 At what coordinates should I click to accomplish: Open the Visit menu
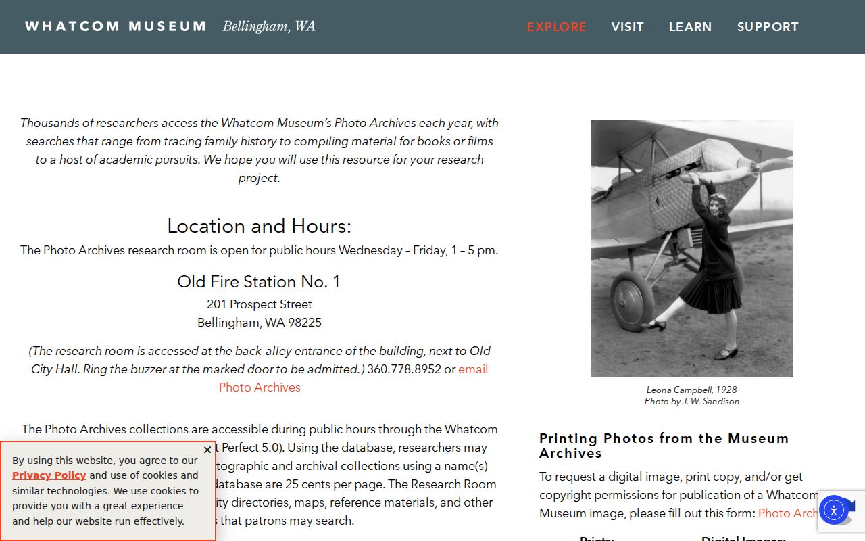(x=628, y=27)
